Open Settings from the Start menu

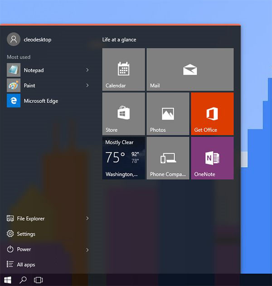pos(26,234)
